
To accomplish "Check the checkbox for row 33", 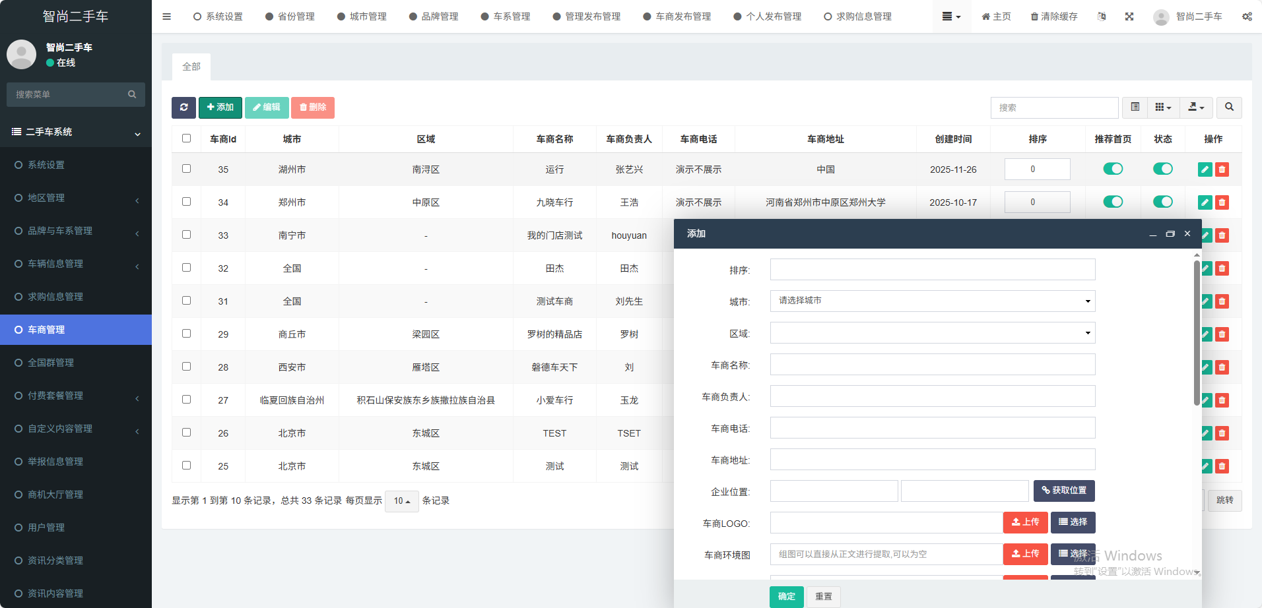I will coord(186,235).
